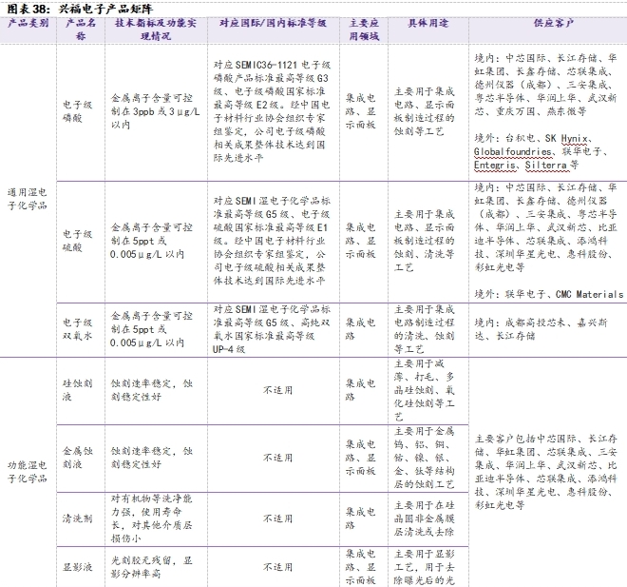Click 硅蚀刻液 usage '减薄、打毛' cell

click(x=425, y=390)
